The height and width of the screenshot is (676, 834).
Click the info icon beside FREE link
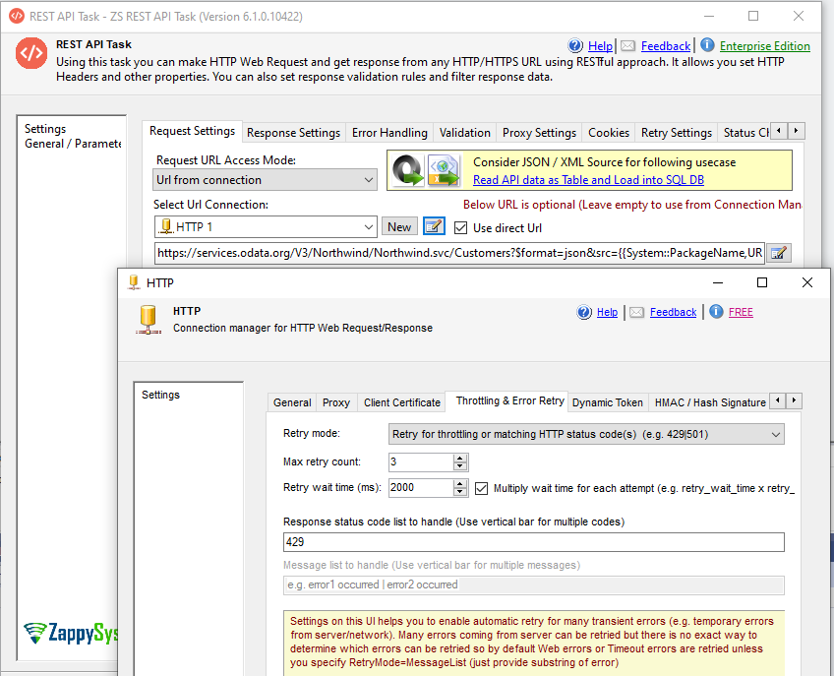point(716,312)
